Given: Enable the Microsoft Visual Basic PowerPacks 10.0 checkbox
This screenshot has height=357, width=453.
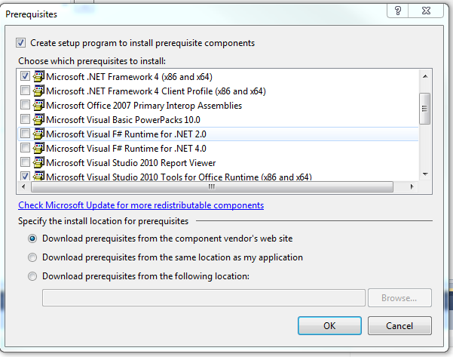Looking at the screenshot, I should coord(26,119).
